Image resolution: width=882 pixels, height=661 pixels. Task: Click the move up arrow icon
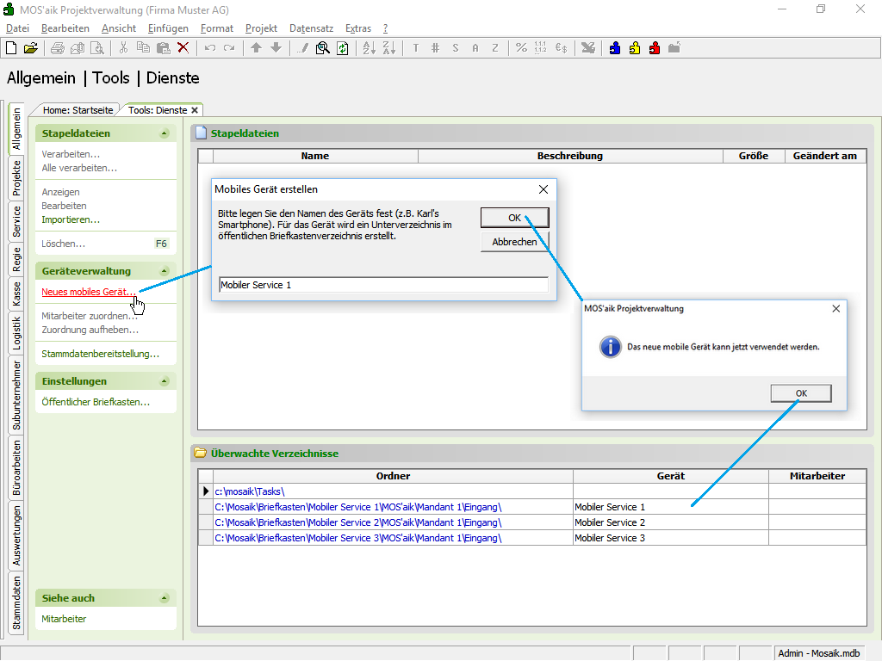click(x=256, y=48)
